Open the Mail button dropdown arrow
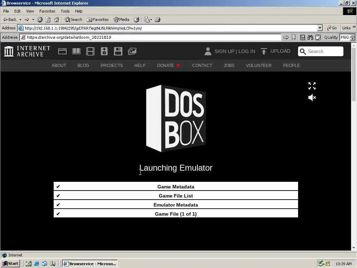 coord(151,20)
